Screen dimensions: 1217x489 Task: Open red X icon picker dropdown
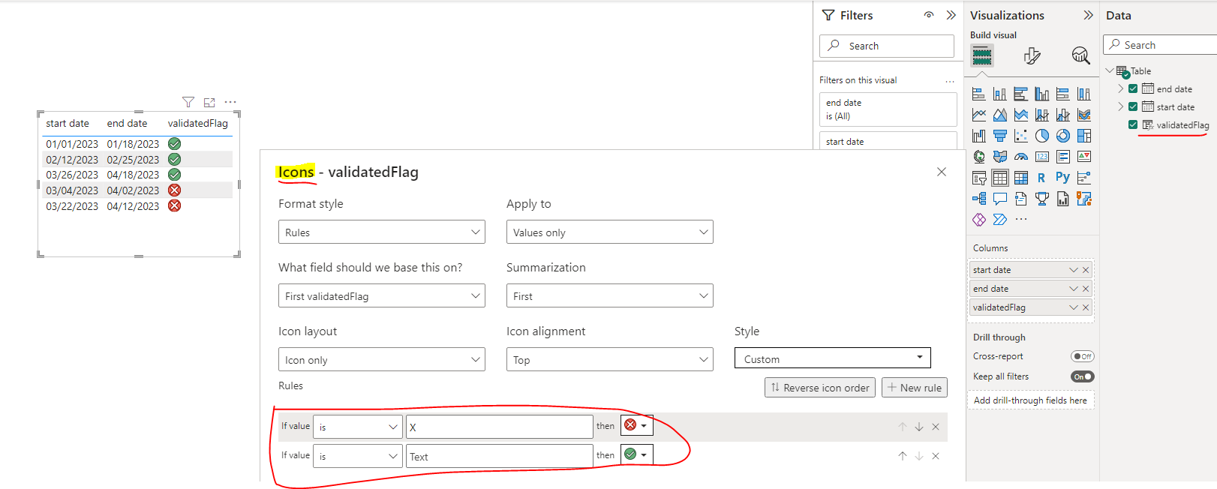[637, 425]
